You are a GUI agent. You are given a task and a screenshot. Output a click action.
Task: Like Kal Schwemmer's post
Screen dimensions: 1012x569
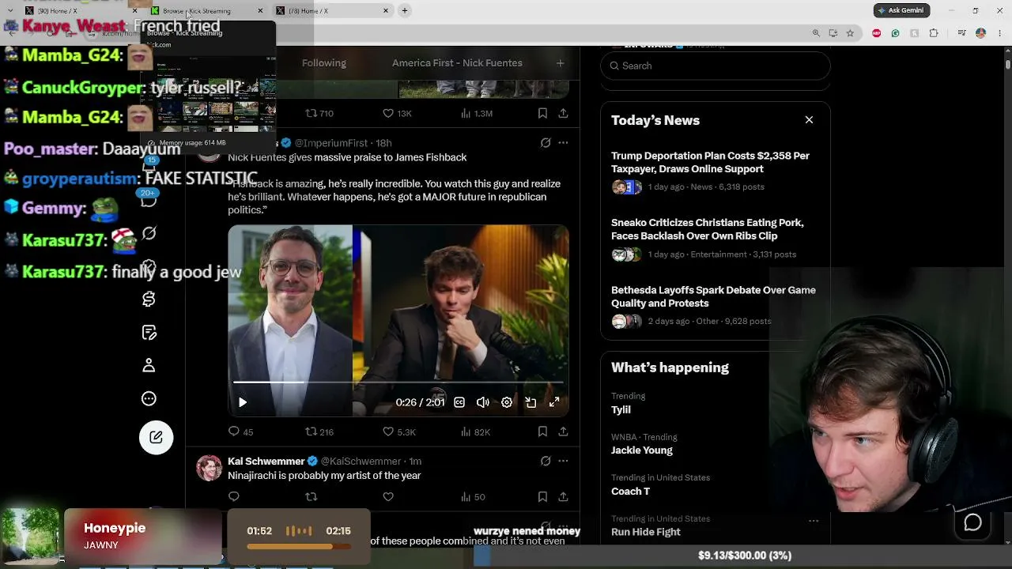coord(388,496)
